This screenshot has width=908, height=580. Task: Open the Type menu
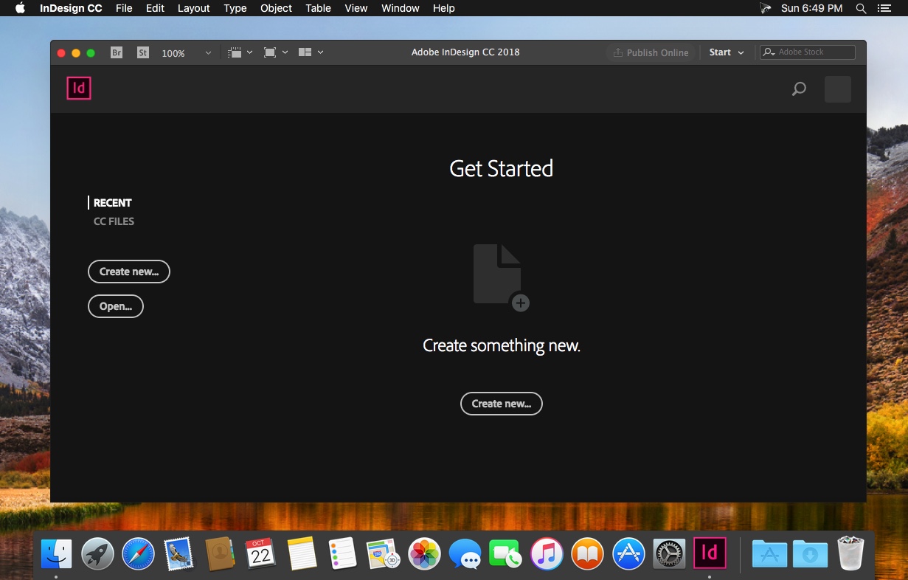235,8
